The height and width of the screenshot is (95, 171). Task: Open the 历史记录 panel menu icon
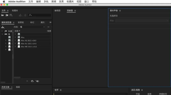[x=12, y=87]
